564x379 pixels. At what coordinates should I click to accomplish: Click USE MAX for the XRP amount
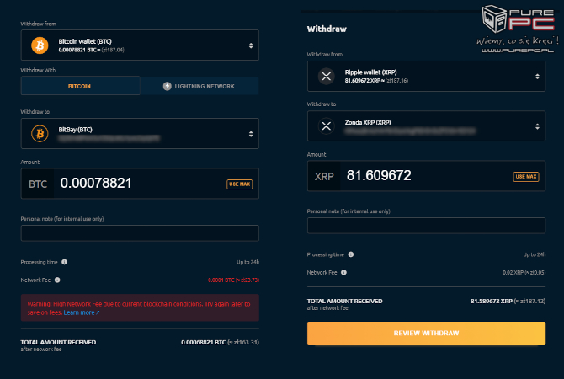coord(526,177)
